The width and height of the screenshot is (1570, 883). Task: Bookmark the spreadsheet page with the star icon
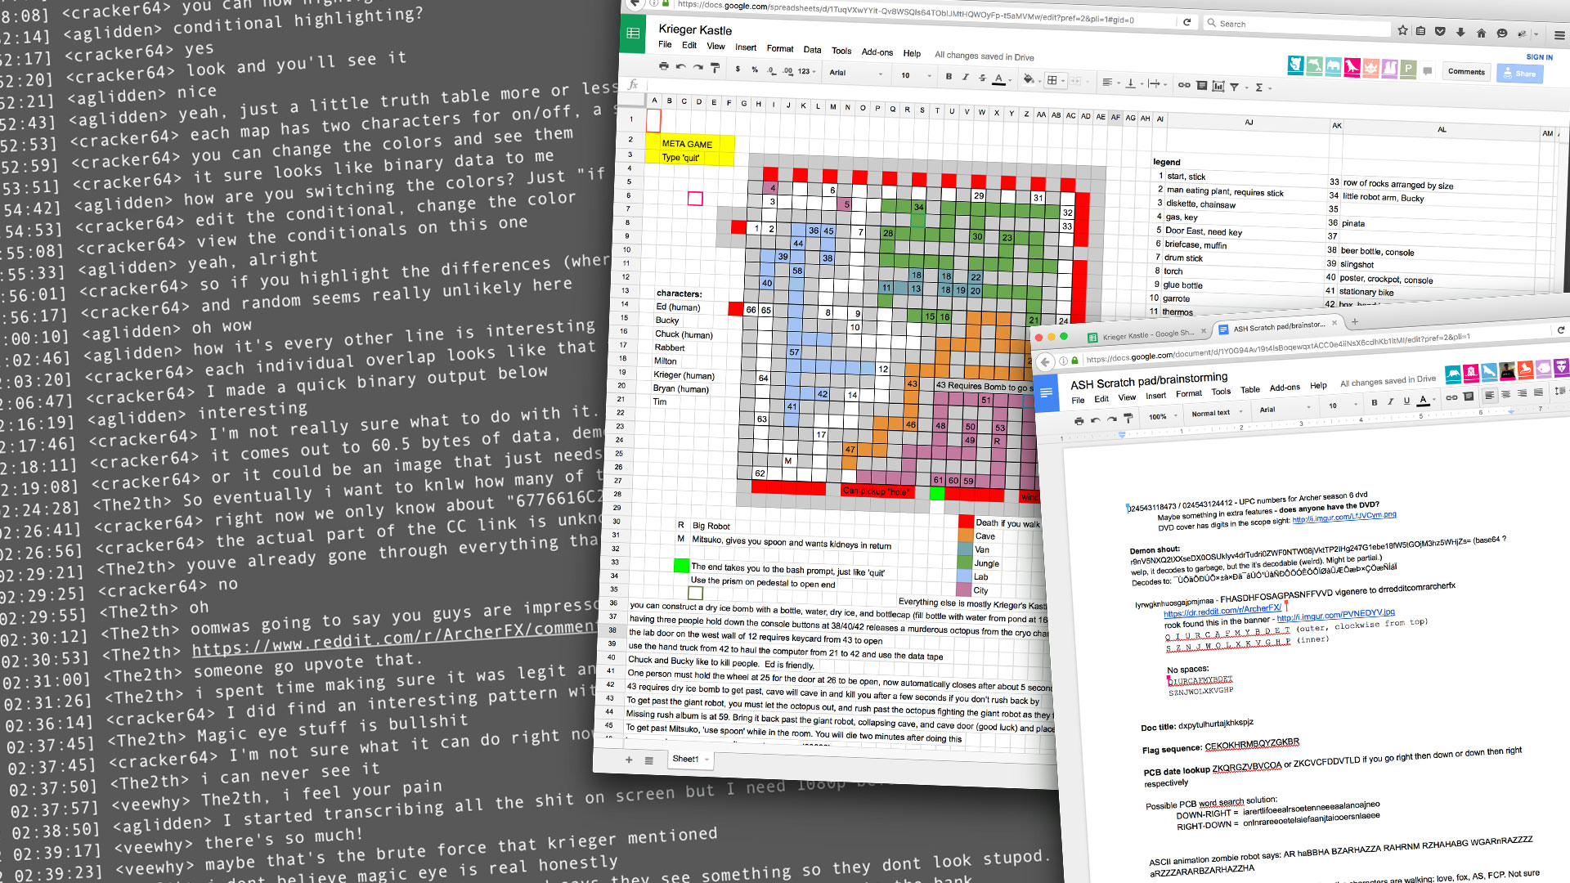tap(1402, 30)
